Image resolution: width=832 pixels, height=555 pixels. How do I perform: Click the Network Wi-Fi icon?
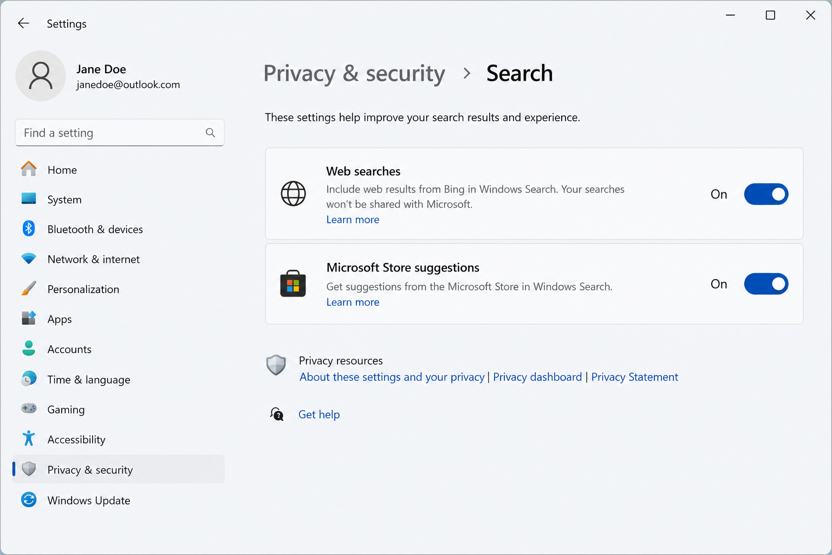pos(29,259)
